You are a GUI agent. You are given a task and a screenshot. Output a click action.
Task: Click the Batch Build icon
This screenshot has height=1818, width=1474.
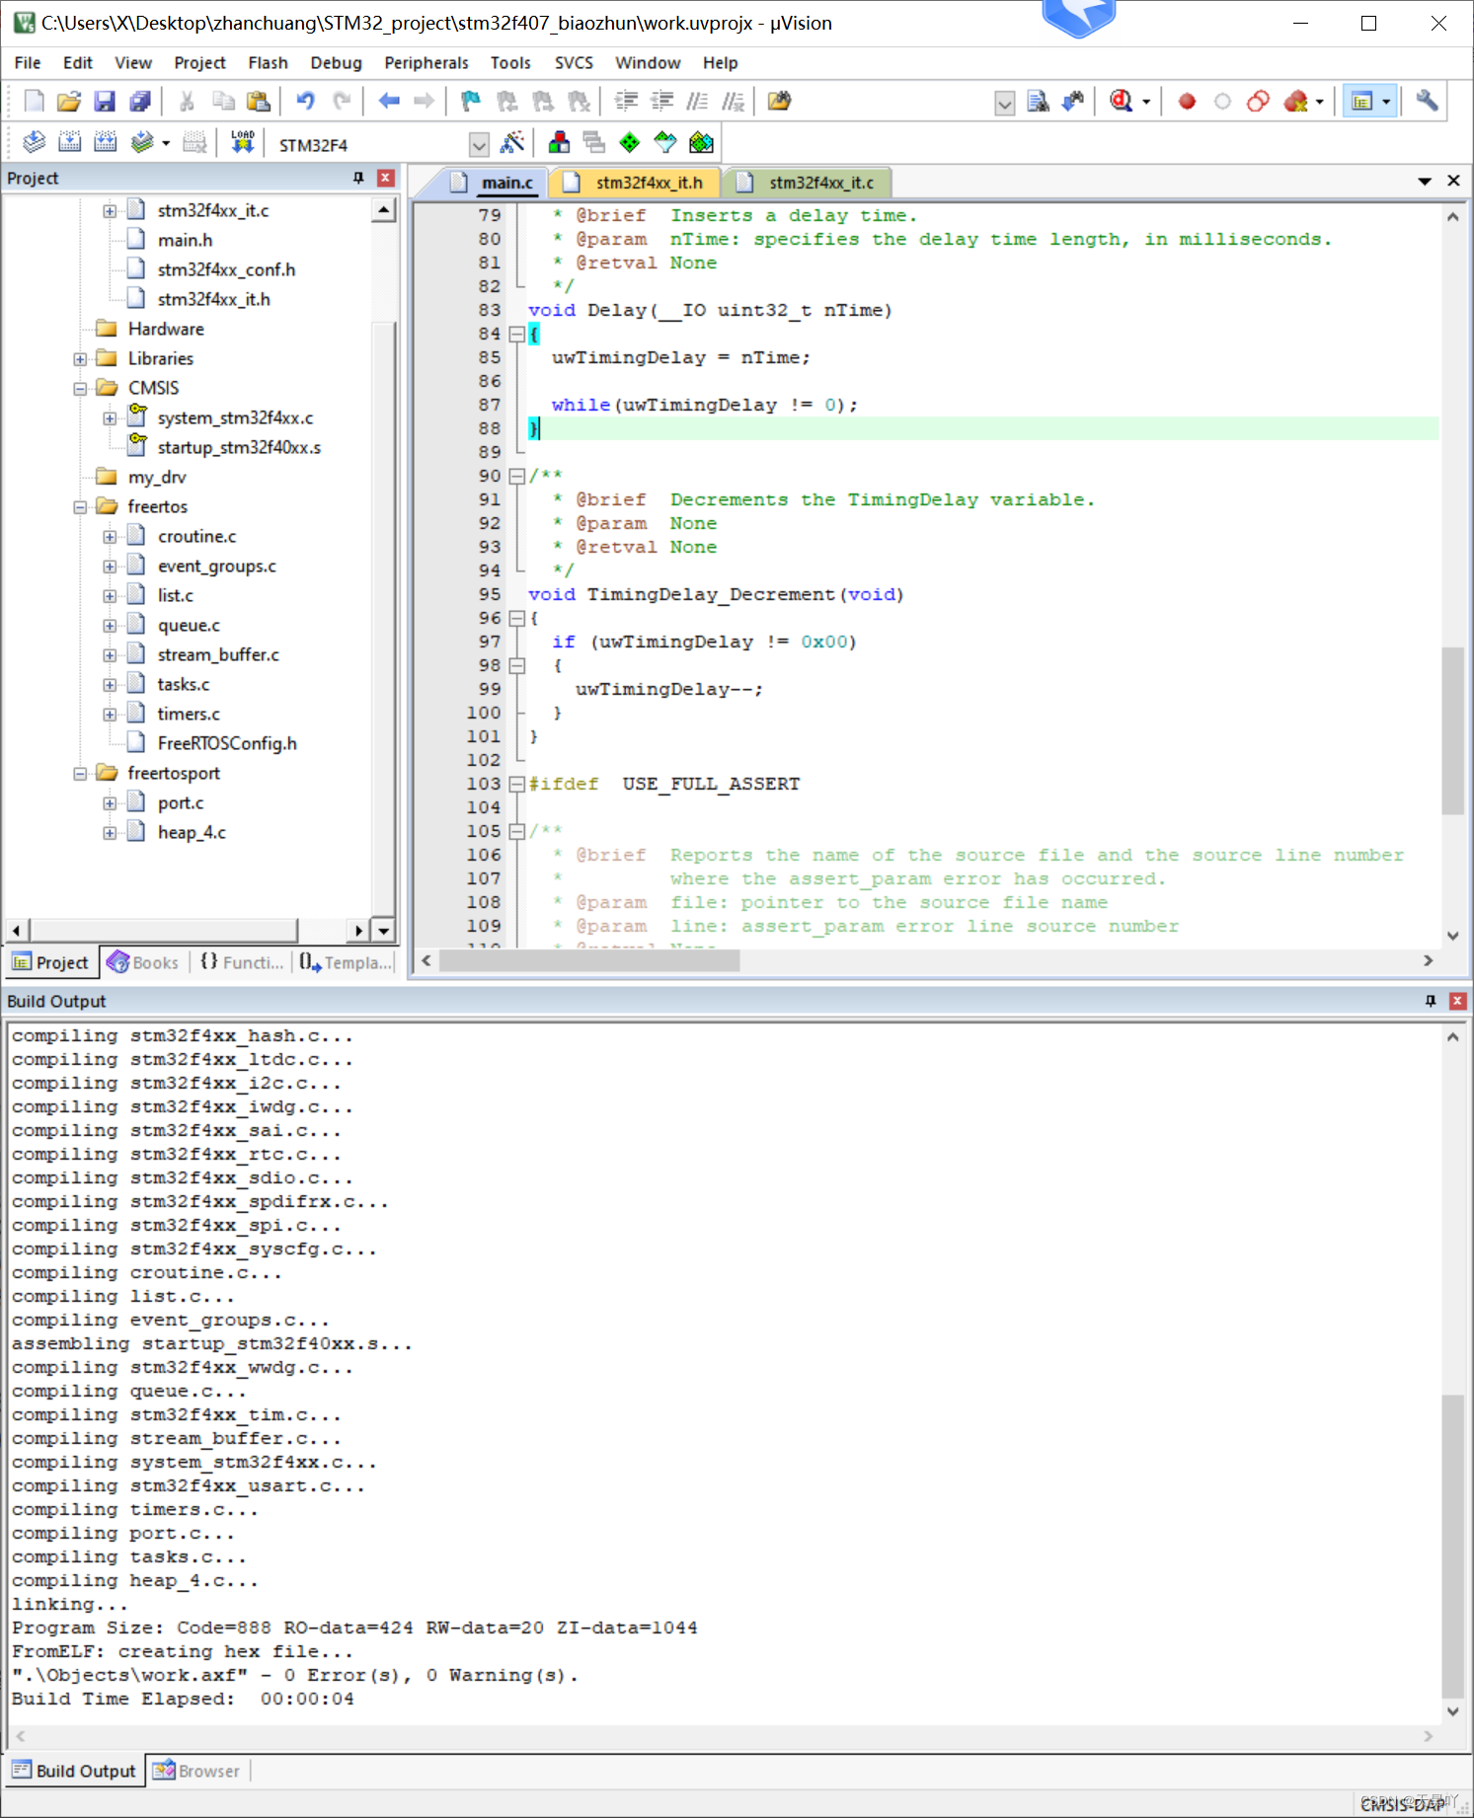point(142,143)
